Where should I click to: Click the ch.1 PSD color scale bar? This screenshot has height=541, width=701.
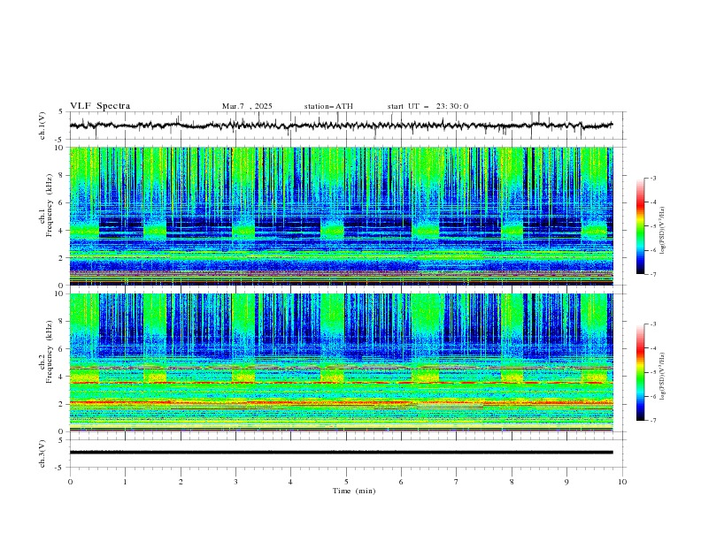[x=640, y=226]
